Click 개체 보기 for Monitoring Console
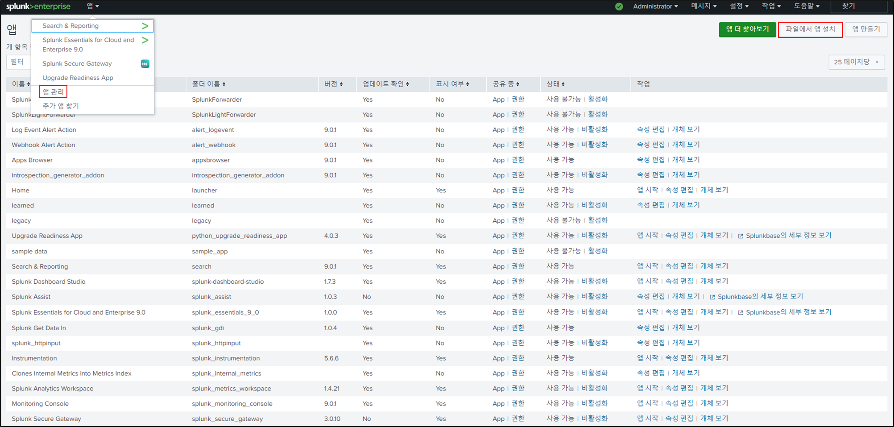 point(714,404)
